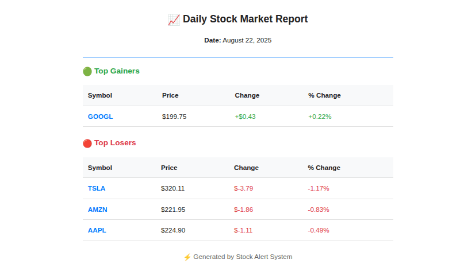Click the lightning bolt icon in footer
This screenshot has height=271, width=460.
[187, 257]
